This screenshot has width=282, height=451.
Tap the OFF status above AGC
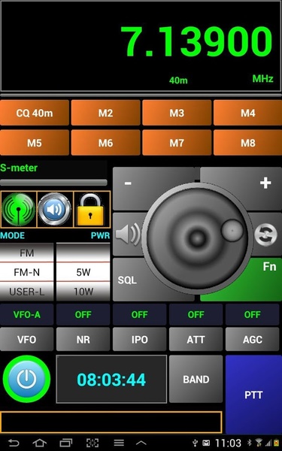coord(253,315)
